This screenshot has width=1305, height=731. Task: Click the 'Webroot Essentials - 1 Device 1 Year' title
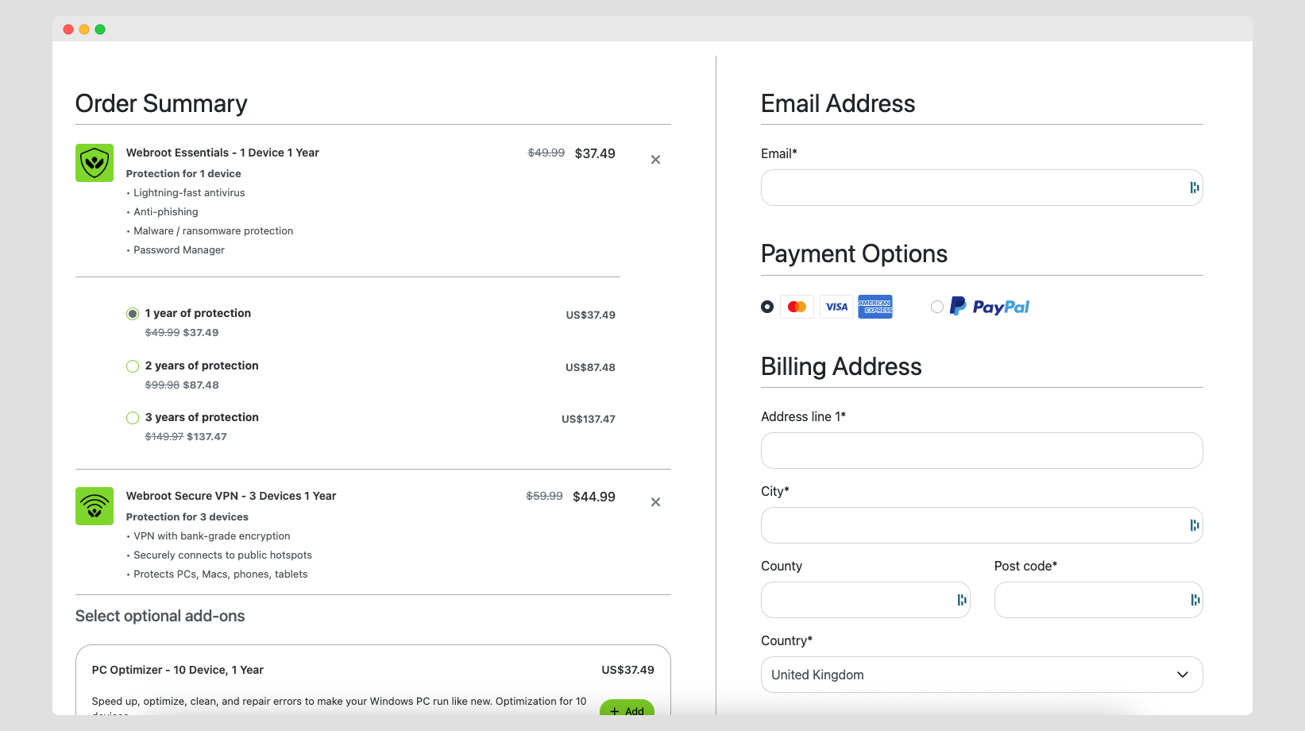click(x=222, y=153)
